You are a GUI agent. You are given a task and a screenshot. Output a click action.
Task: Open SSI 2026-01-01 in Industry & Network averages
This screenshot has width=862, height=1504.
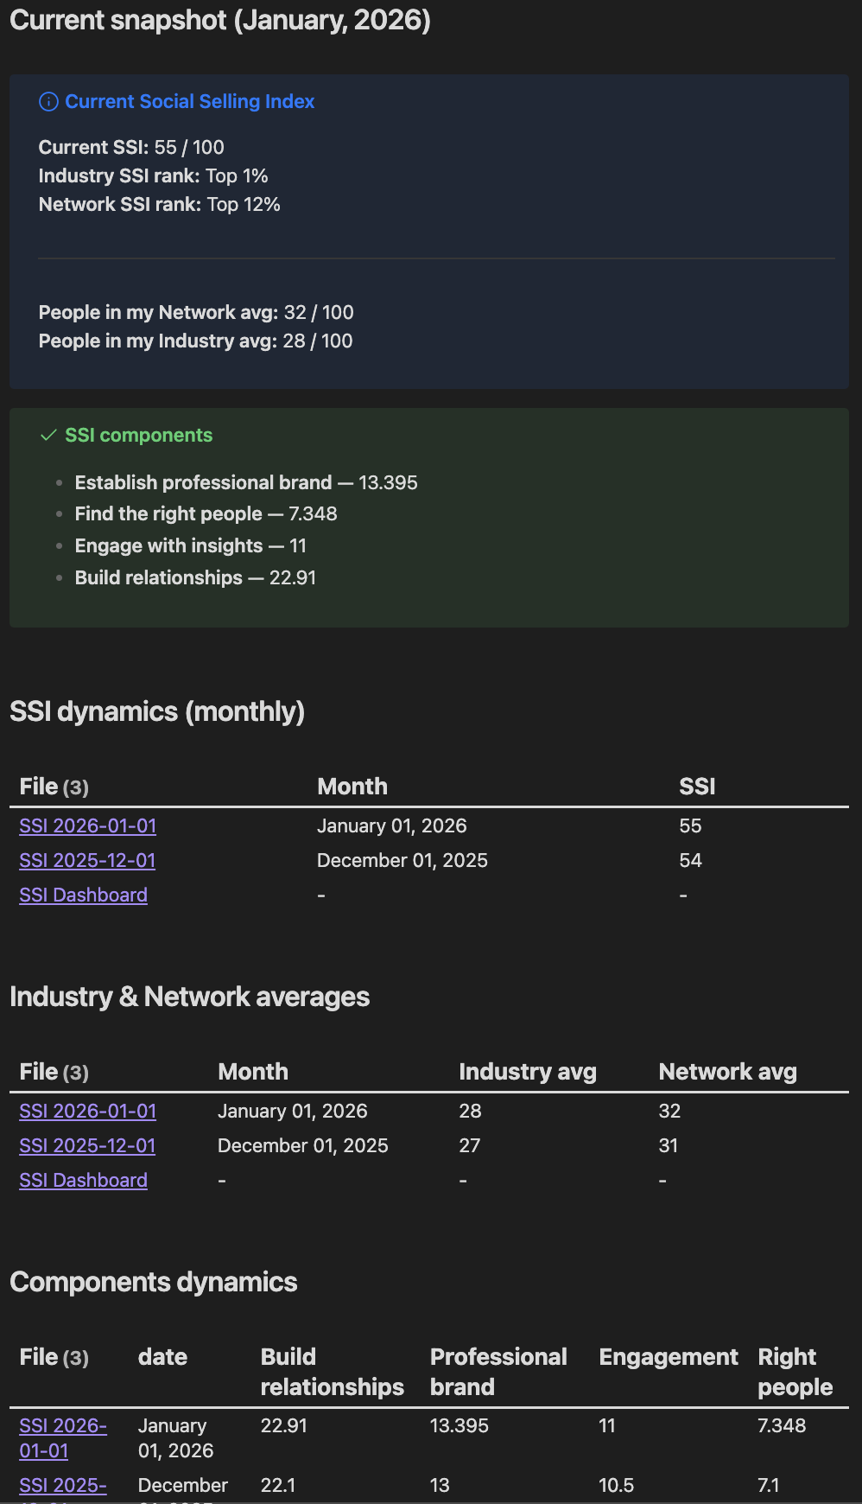pos(87,1112)
